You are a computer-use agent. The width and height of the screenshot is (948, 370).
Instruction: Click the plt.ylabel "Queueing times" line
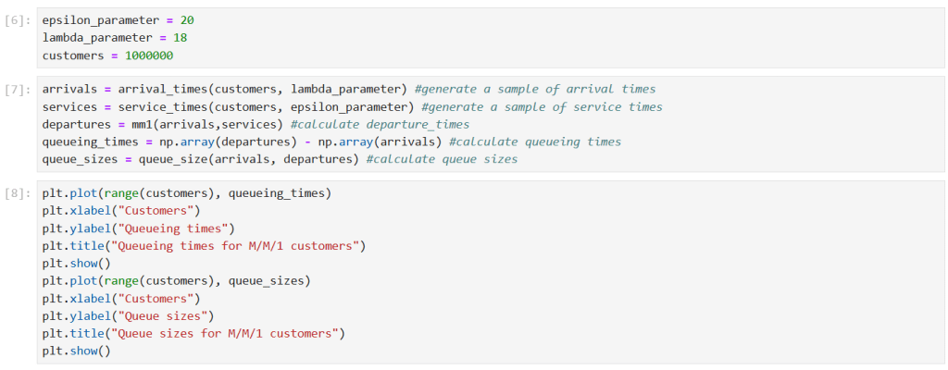click(x=138, y=228)
